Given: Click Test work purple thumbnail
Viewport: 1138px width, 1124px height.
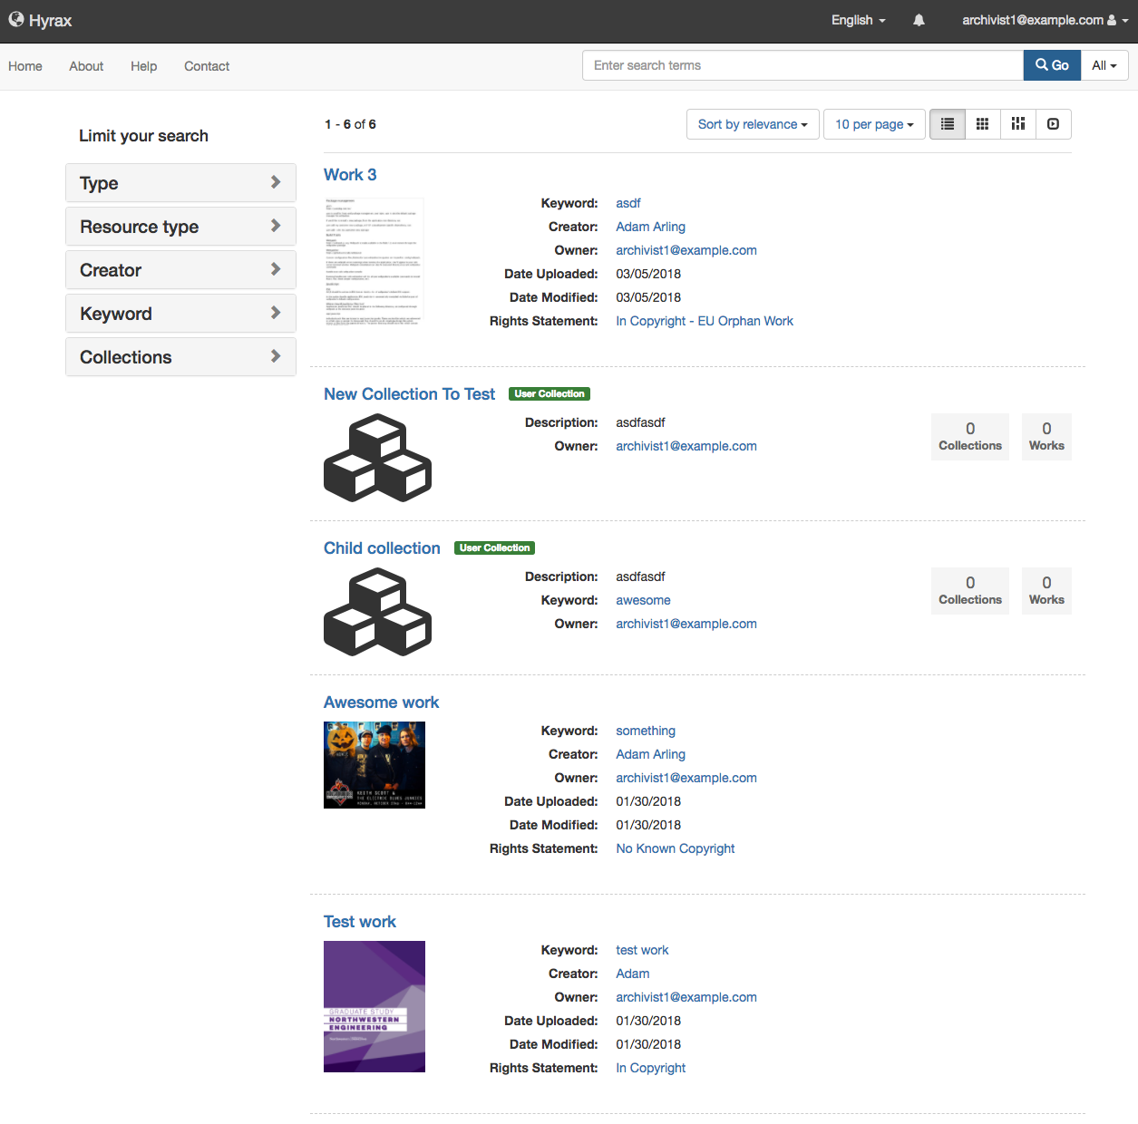Looking at the screenshot, I should (374, 1006).
